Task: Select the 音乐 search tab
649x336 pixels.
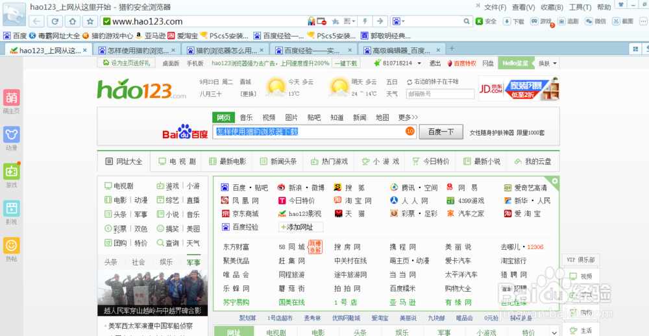Action: click(x=246, y=117)
